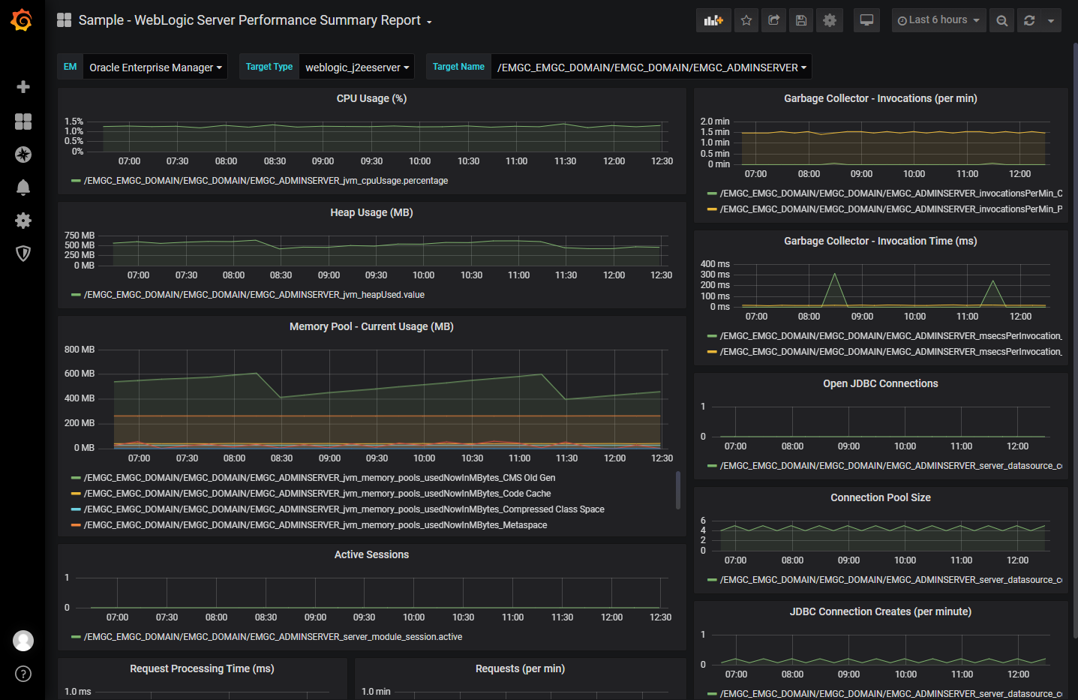The height and width of the screenshot is (700, 1078).
Task: Open the EMGC_ADMINSERVER Target Name dropdown
Action: 651,67
